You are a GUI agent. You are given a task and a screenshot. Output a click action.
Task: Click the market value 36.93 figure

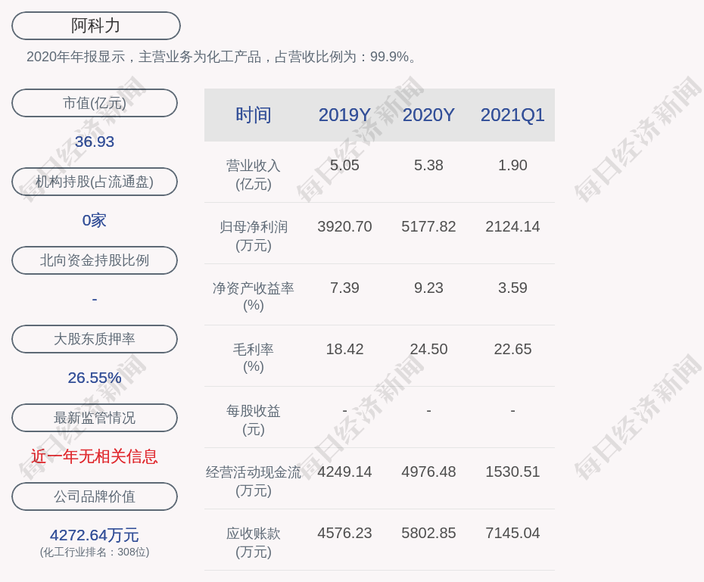point(95,142)
